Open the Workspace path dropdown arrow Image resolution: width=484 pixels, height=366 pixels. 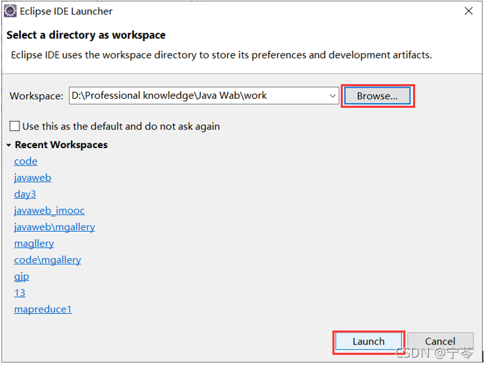pos(332,96)
